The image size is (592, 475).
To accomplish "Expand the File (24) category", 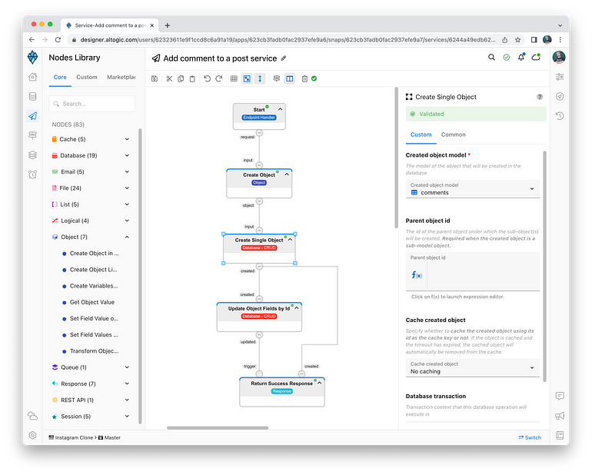I will point(91,188).
